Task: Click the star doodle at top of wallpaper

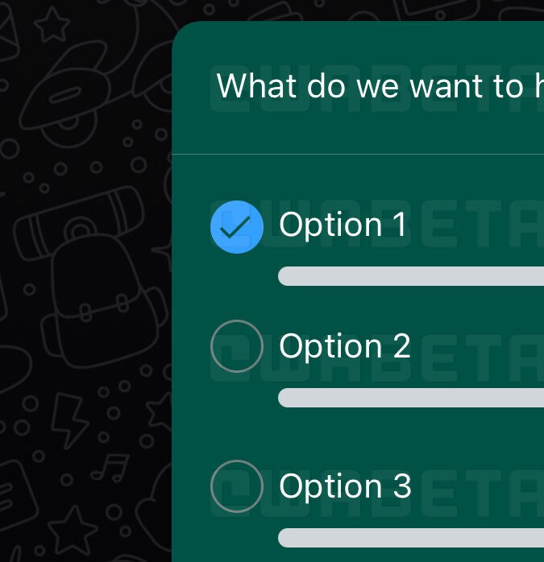Action: tap(53, 26)
